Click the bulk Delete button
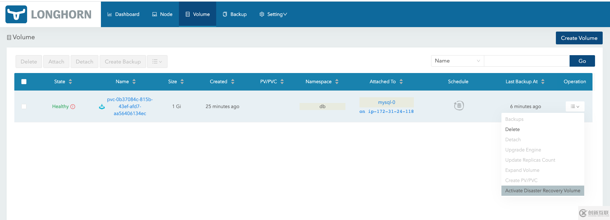 coord(29,62)
